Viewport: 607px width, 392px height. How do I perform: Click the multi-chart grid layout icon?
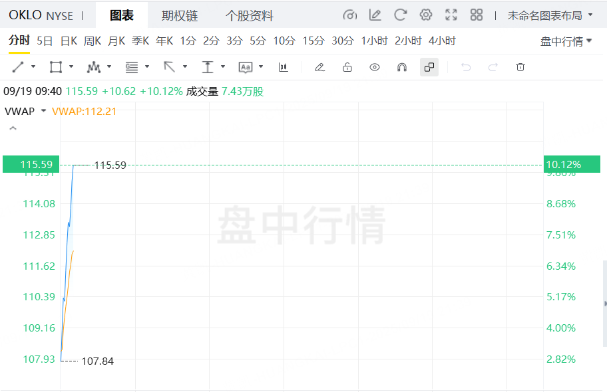pos(477,15)
